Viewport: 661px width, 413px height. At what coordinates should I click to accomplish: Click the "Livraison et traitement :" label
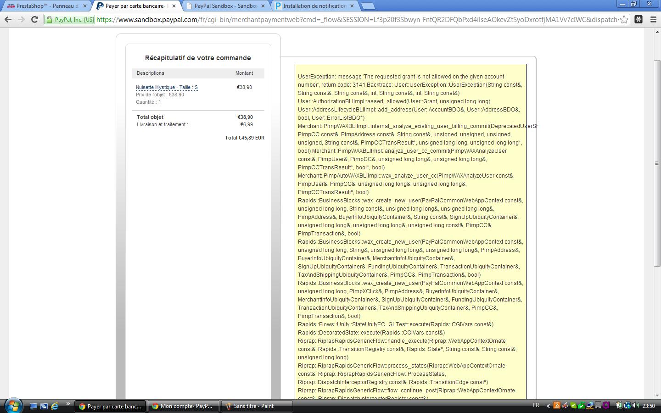click(162, 124)
